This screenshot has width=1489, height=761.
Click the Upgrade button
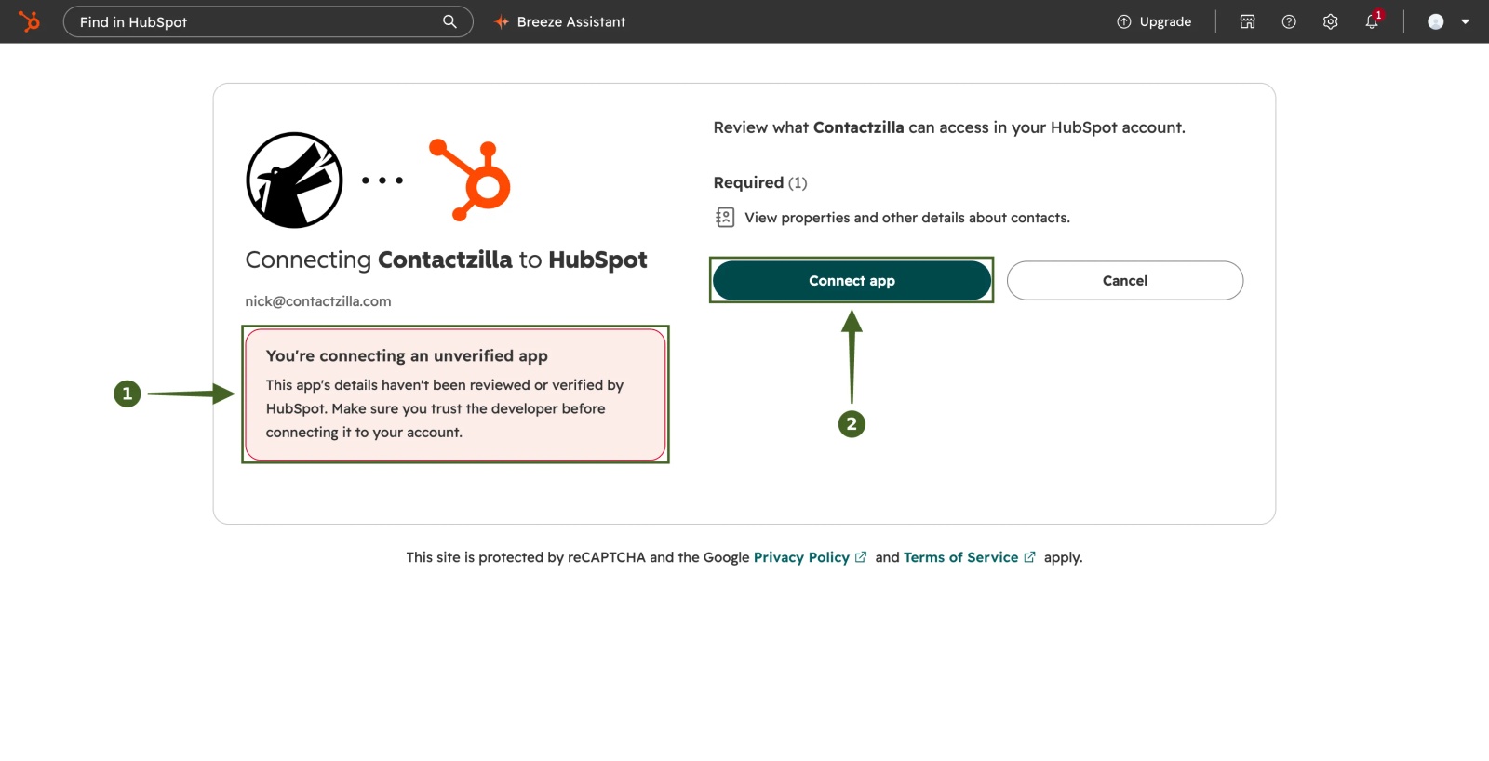pos(1154,21)
